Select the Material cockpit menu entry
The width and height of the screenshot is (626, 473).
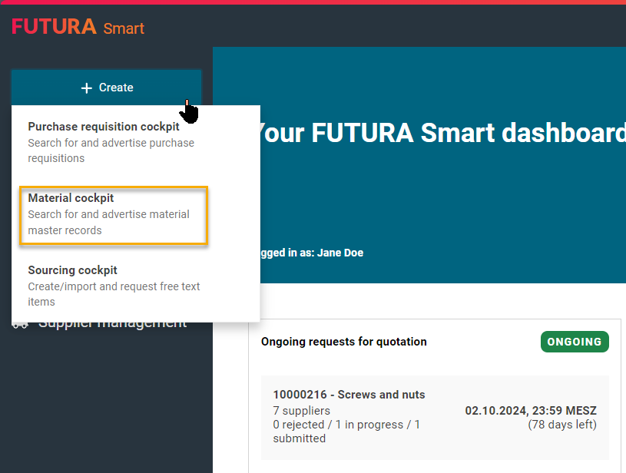click(x=71, y=198)
